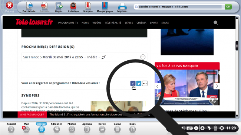Go to the next video in the carousel
This screenshot has width=241, height=135.
click(217, 86)
